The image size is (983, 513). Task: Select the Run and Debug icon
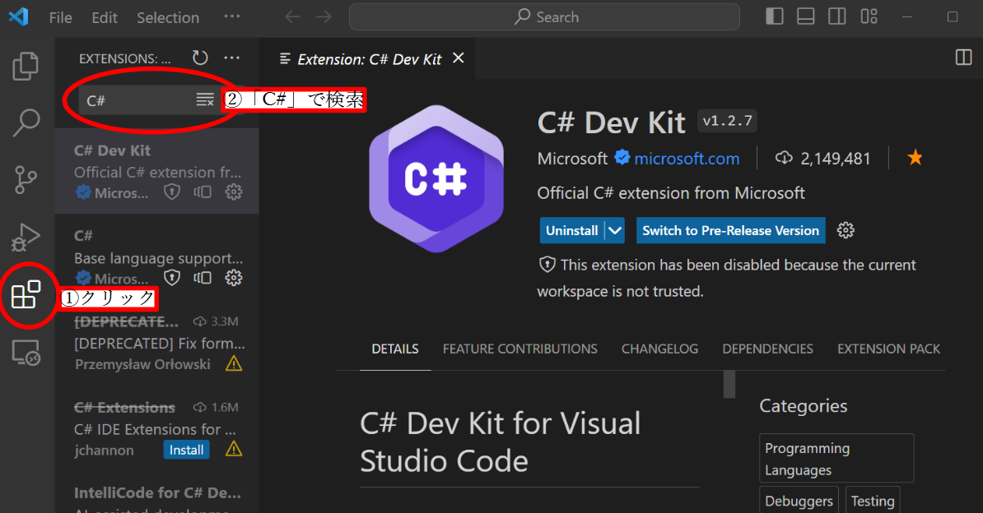(25, 236)
